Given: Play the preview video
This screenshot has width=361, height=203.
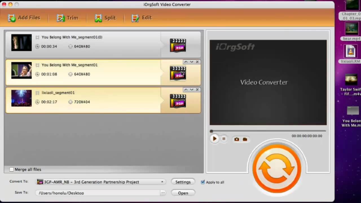Looking at the screenshot, I should click(x=214, y=139).
